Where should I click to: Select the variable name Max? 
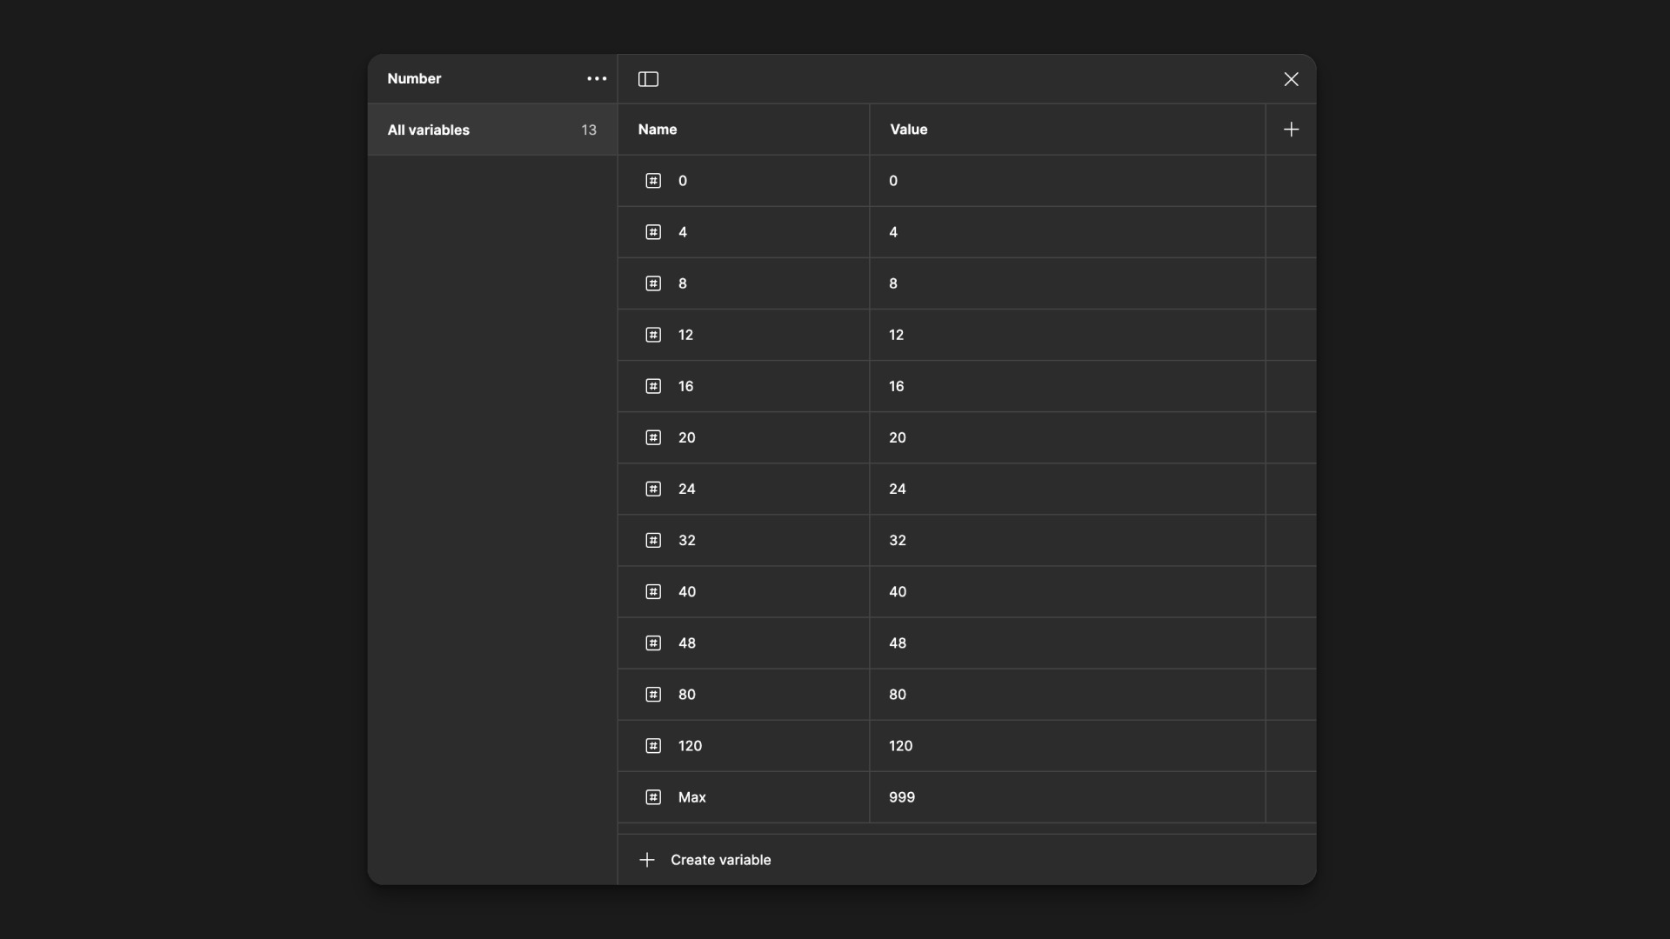691,796
